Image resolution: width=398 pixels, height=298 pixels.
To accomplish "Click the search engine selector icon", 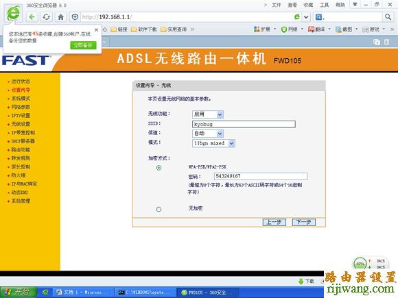I will tap(320, 17).
